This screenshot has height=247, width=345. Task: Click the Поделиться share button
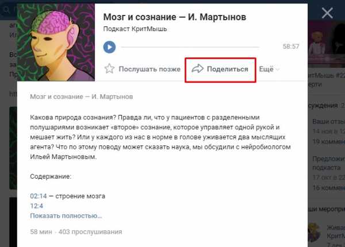pos(220,70)
